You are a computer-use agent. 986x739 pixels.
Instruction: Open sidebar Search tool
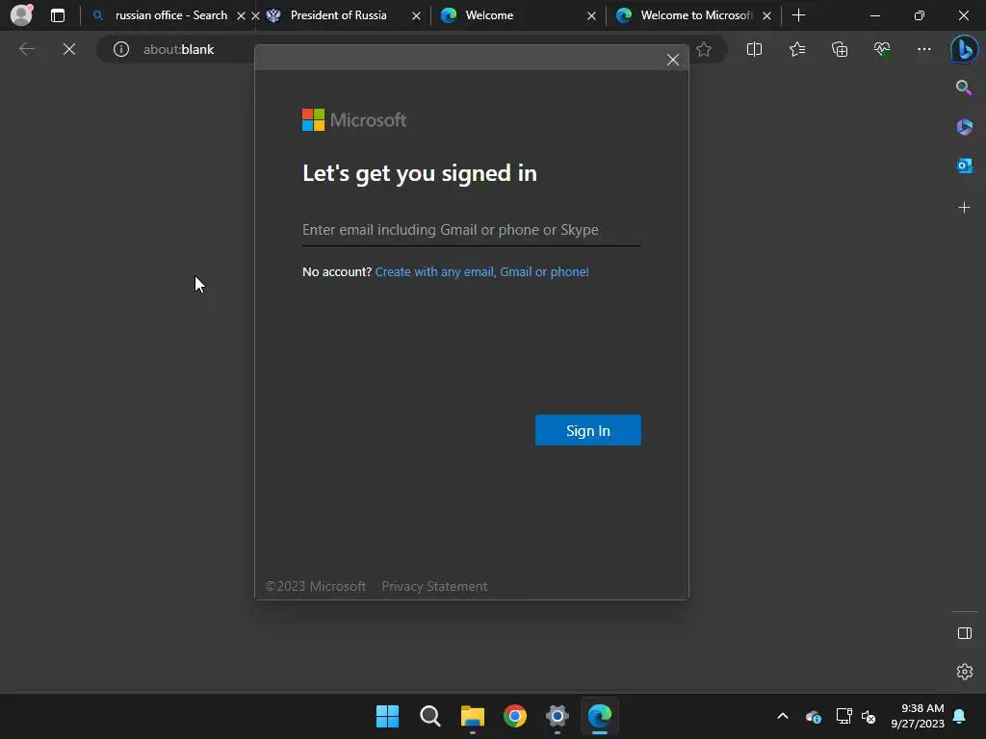(x=963, y=88)
